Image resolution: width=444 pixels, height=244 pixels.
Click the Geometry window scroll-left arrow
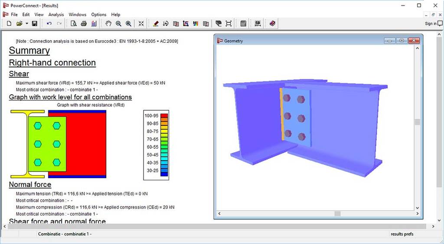219,214
